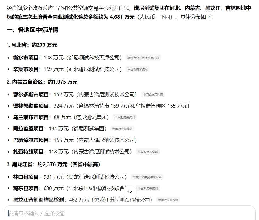259x220 pixels.
Task: Open the 中国政府采购网 tag beside 扎赉特旗项目
Action: pos(148,152)
